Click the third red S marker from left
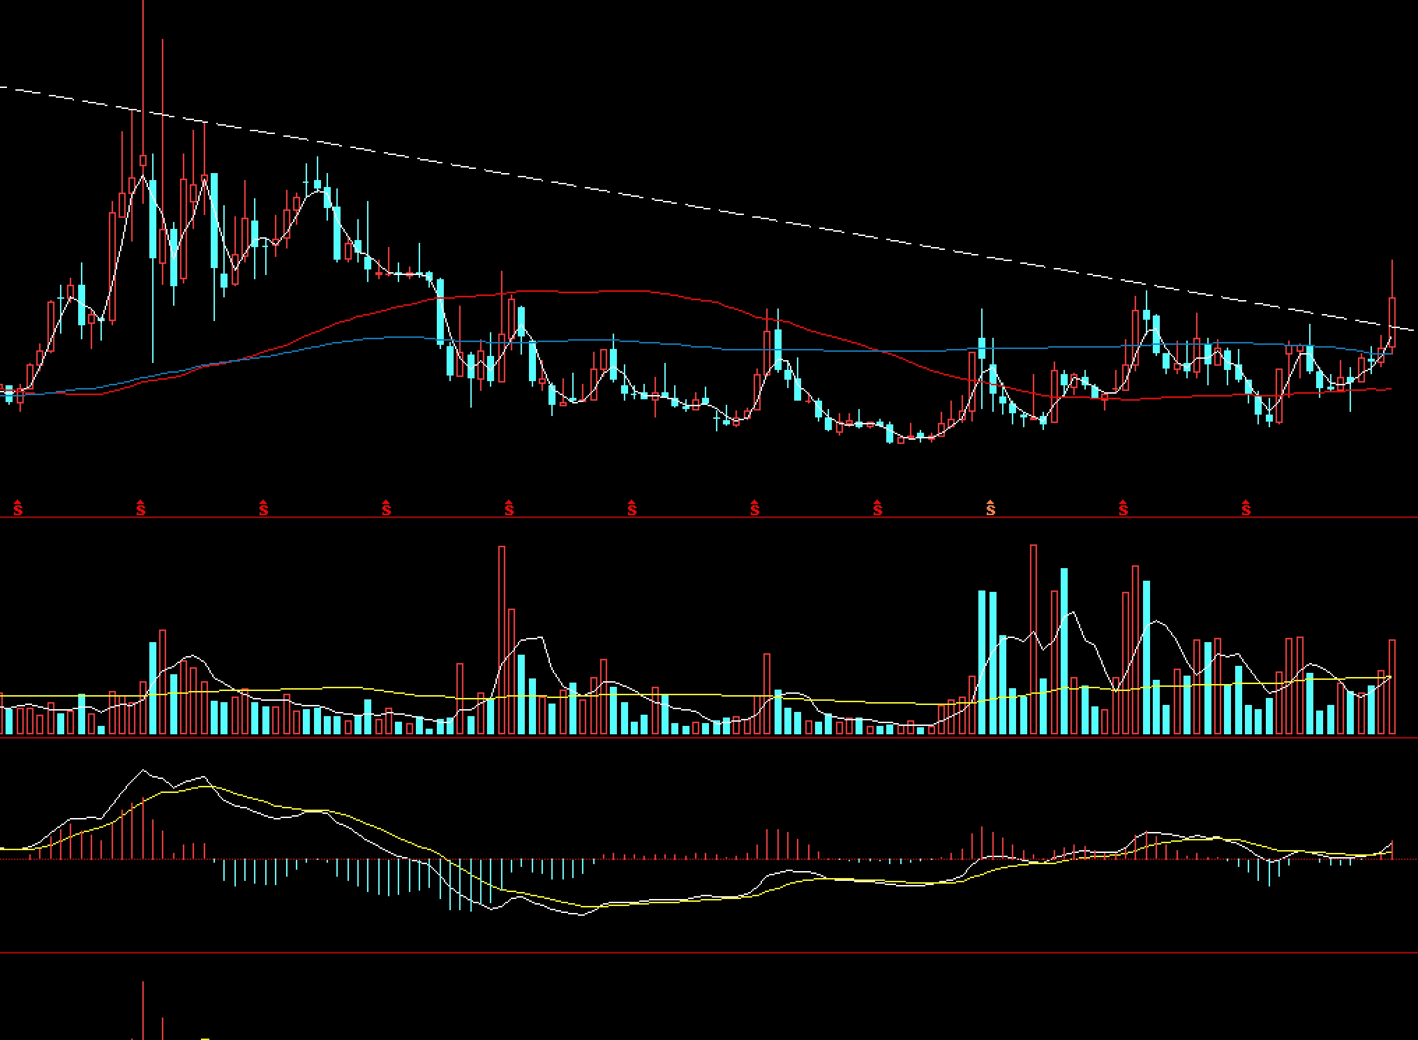1418x1040 pixels. pos(264,508)
